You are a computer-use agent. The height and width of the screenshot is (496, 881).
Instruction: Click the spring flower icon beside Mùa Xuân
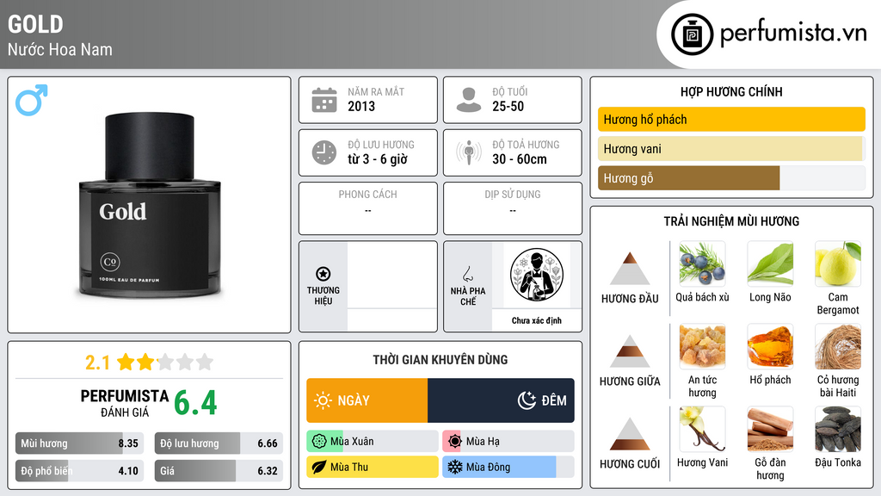coord(319,442)
